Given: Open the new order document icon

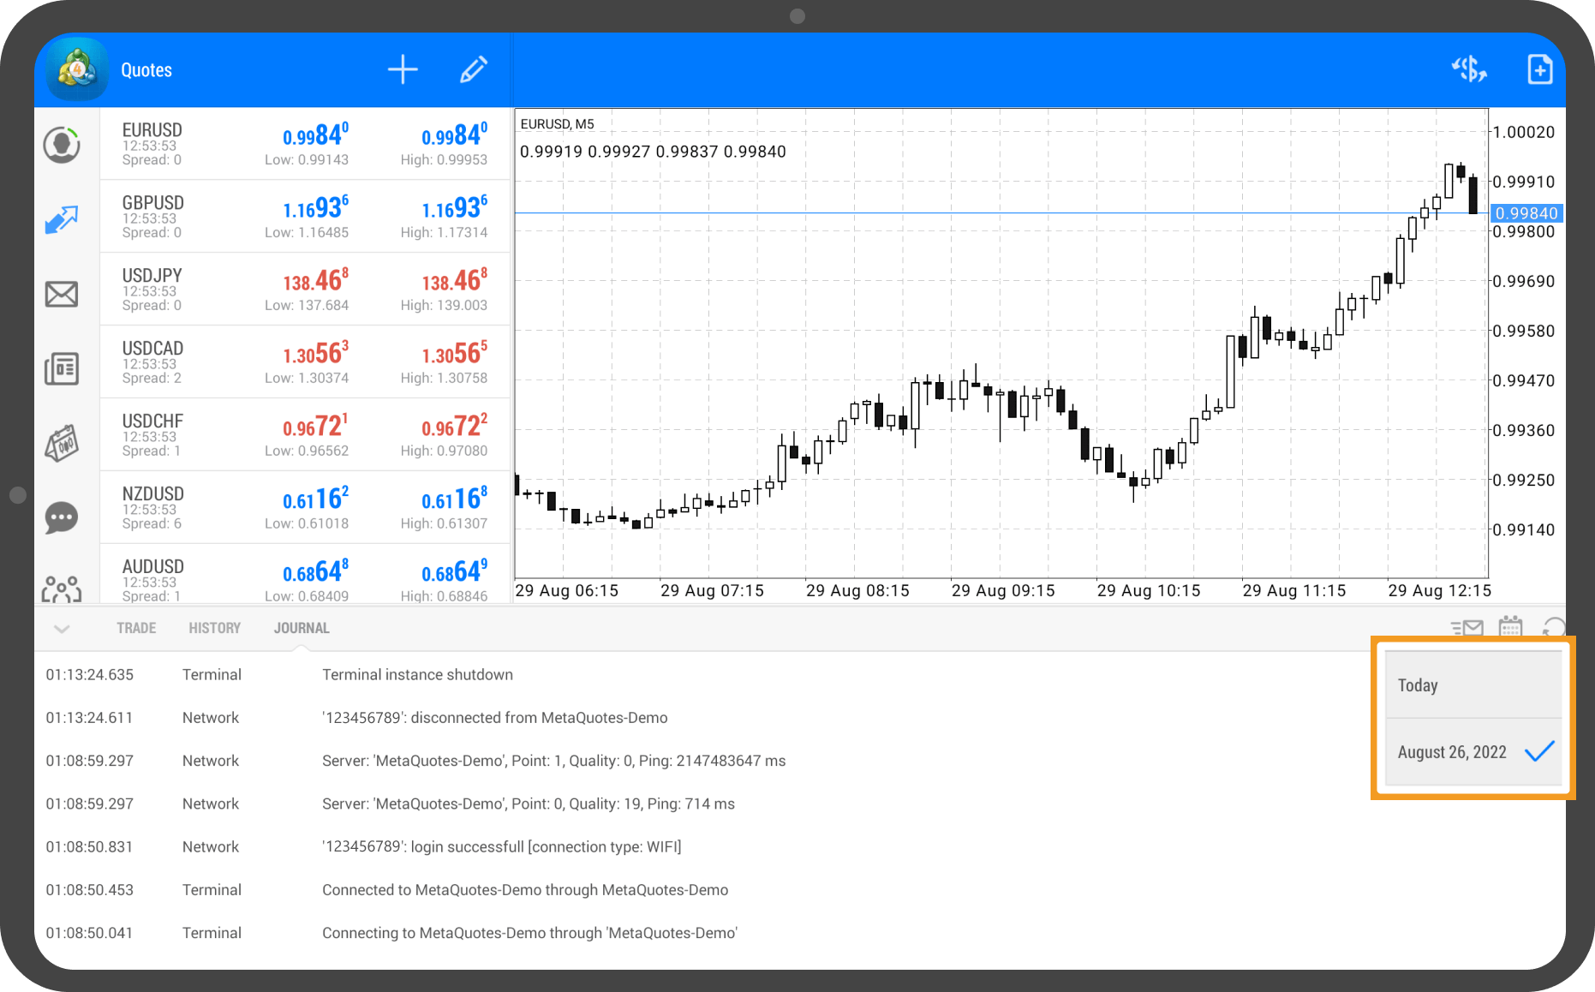Looking at the screenshot, I should point(1539,69).
